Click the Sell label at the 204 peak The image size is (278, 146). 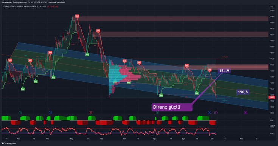click(x=77, y=16)
